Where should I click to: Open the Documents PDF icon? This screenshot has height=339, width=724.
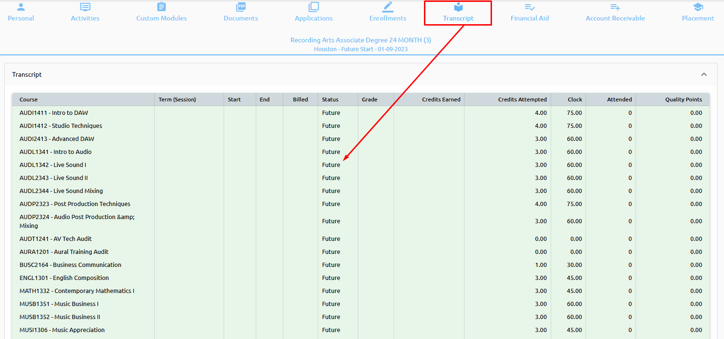coord(240,7)
